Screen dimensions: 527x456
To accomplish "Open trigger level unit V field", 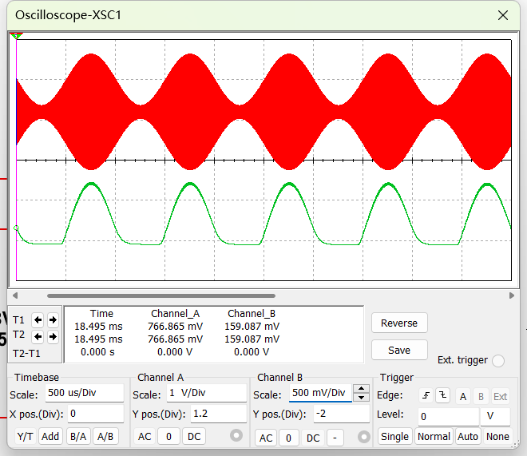I will 495,416.
